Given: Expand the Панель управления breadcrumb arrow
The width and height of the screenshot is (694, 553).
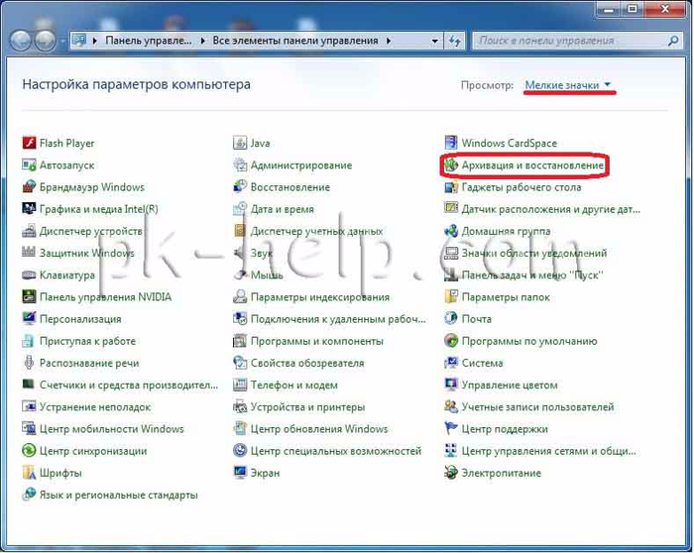Looking at the screenshot, I should [204, 42].
